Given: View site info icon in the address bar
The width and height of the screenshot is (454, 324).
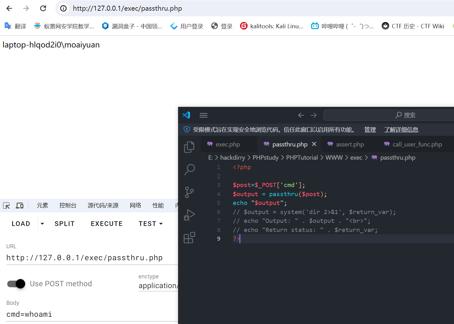Looking at the screenshot, I should click(x=64, y=8).
